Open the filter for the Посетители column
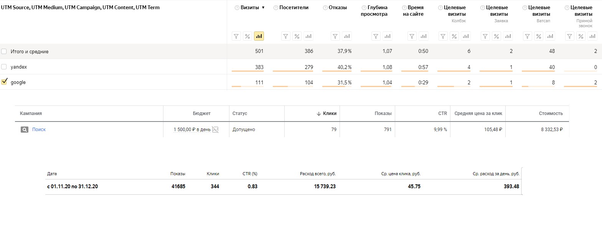602x230 pixels. click(286, 36)
